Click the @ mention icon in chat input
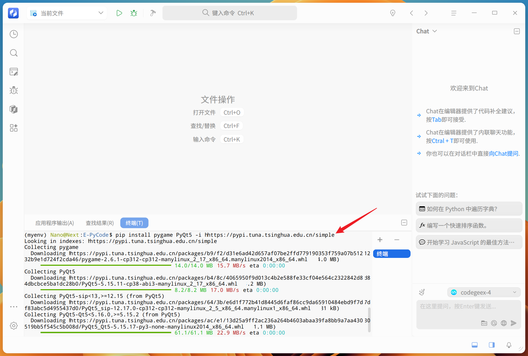Viewport: 528px width, 356px height. 494,323
